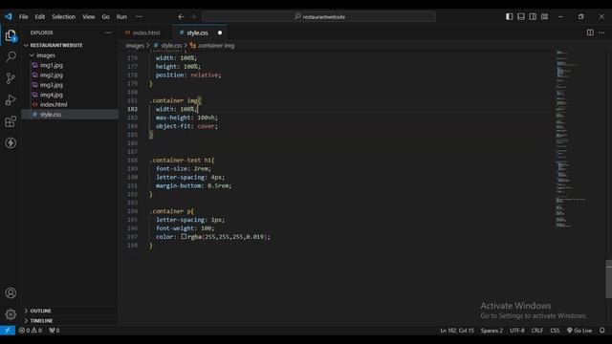Open the View menu
This screenshot has width=612, height=344.
point(89,17)
